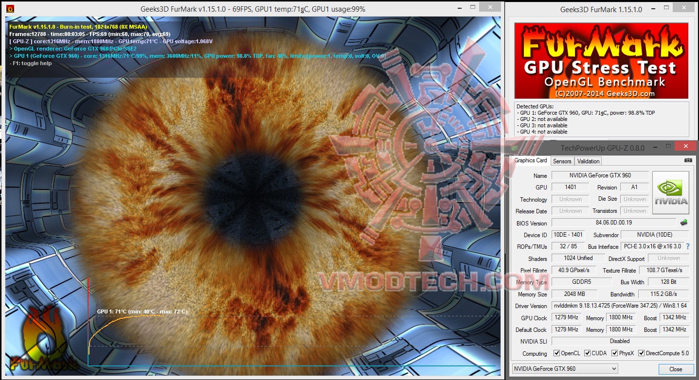Click the FurMark GPU Stress Test banner

pyautogui.click(x=601, y=61)
